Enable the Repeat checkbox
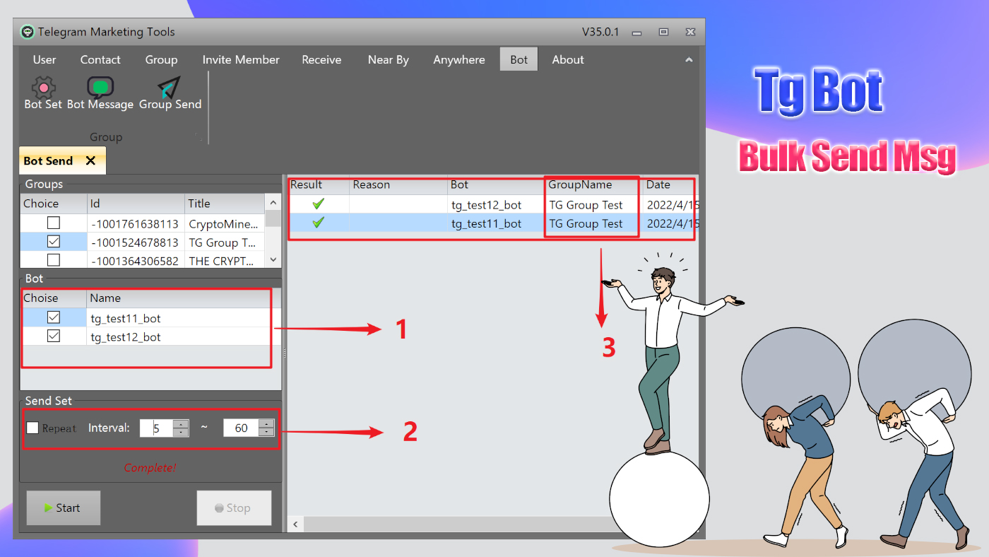The image size is (989, 557). point(32,428)
